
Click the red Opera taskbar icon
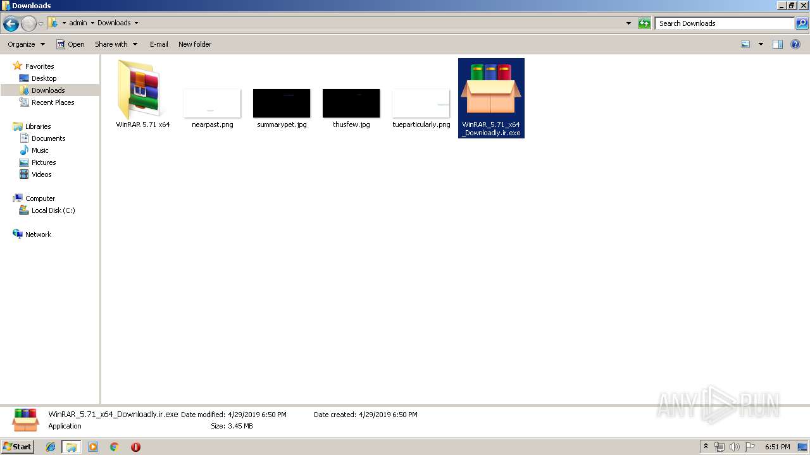(x=135, y=447)
